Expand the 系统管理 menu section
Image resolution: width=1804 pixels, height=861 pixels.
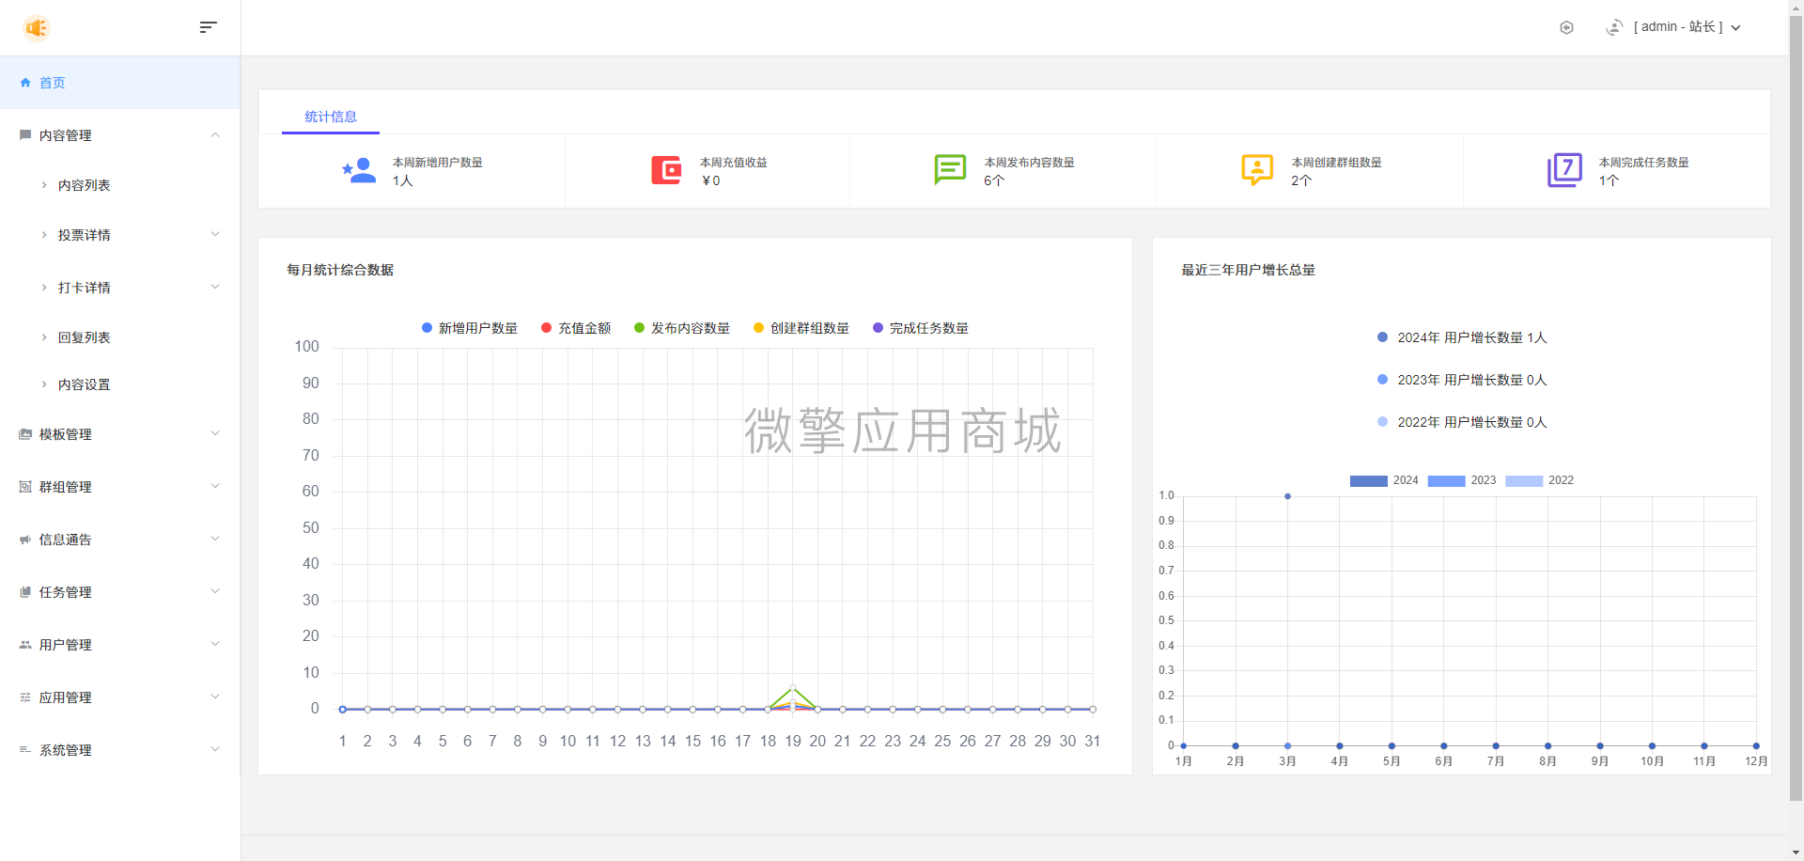point(215,750)
